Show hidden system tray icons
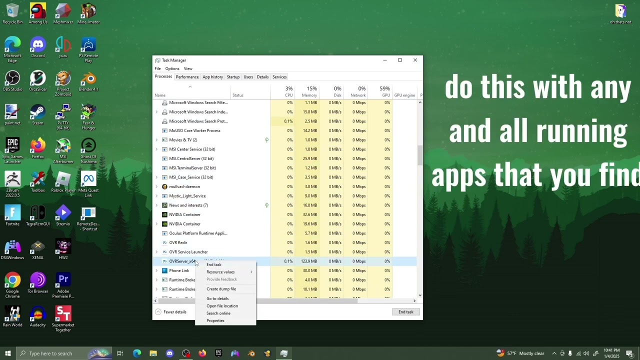 554,353
